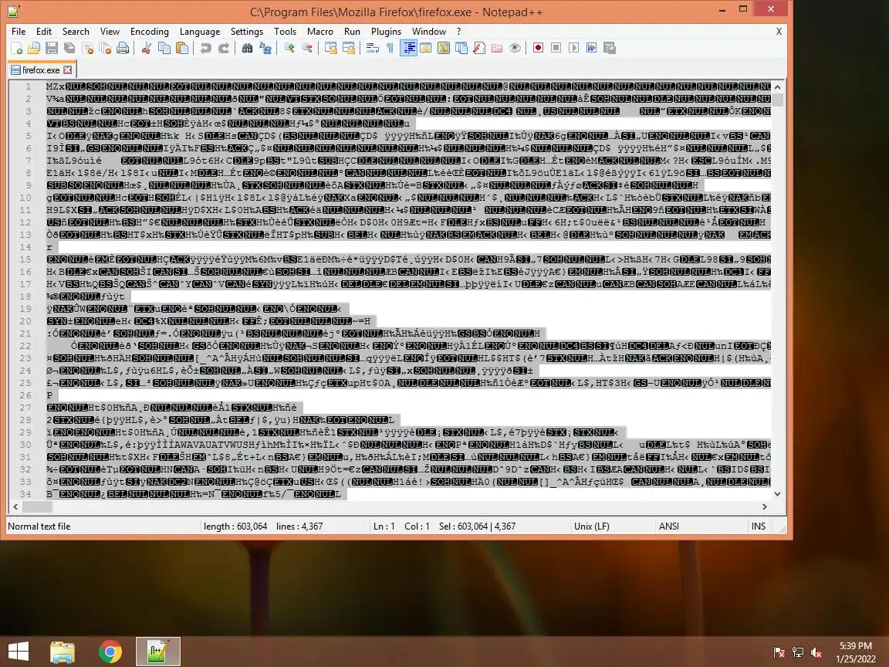Undo last action via toolbar arrow
889x667 pixels.
205,48
